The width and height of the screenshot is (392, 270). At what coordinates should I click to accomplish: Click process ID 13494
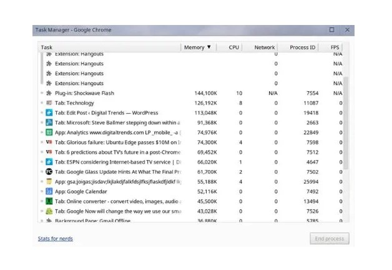(x=311, y=201)
